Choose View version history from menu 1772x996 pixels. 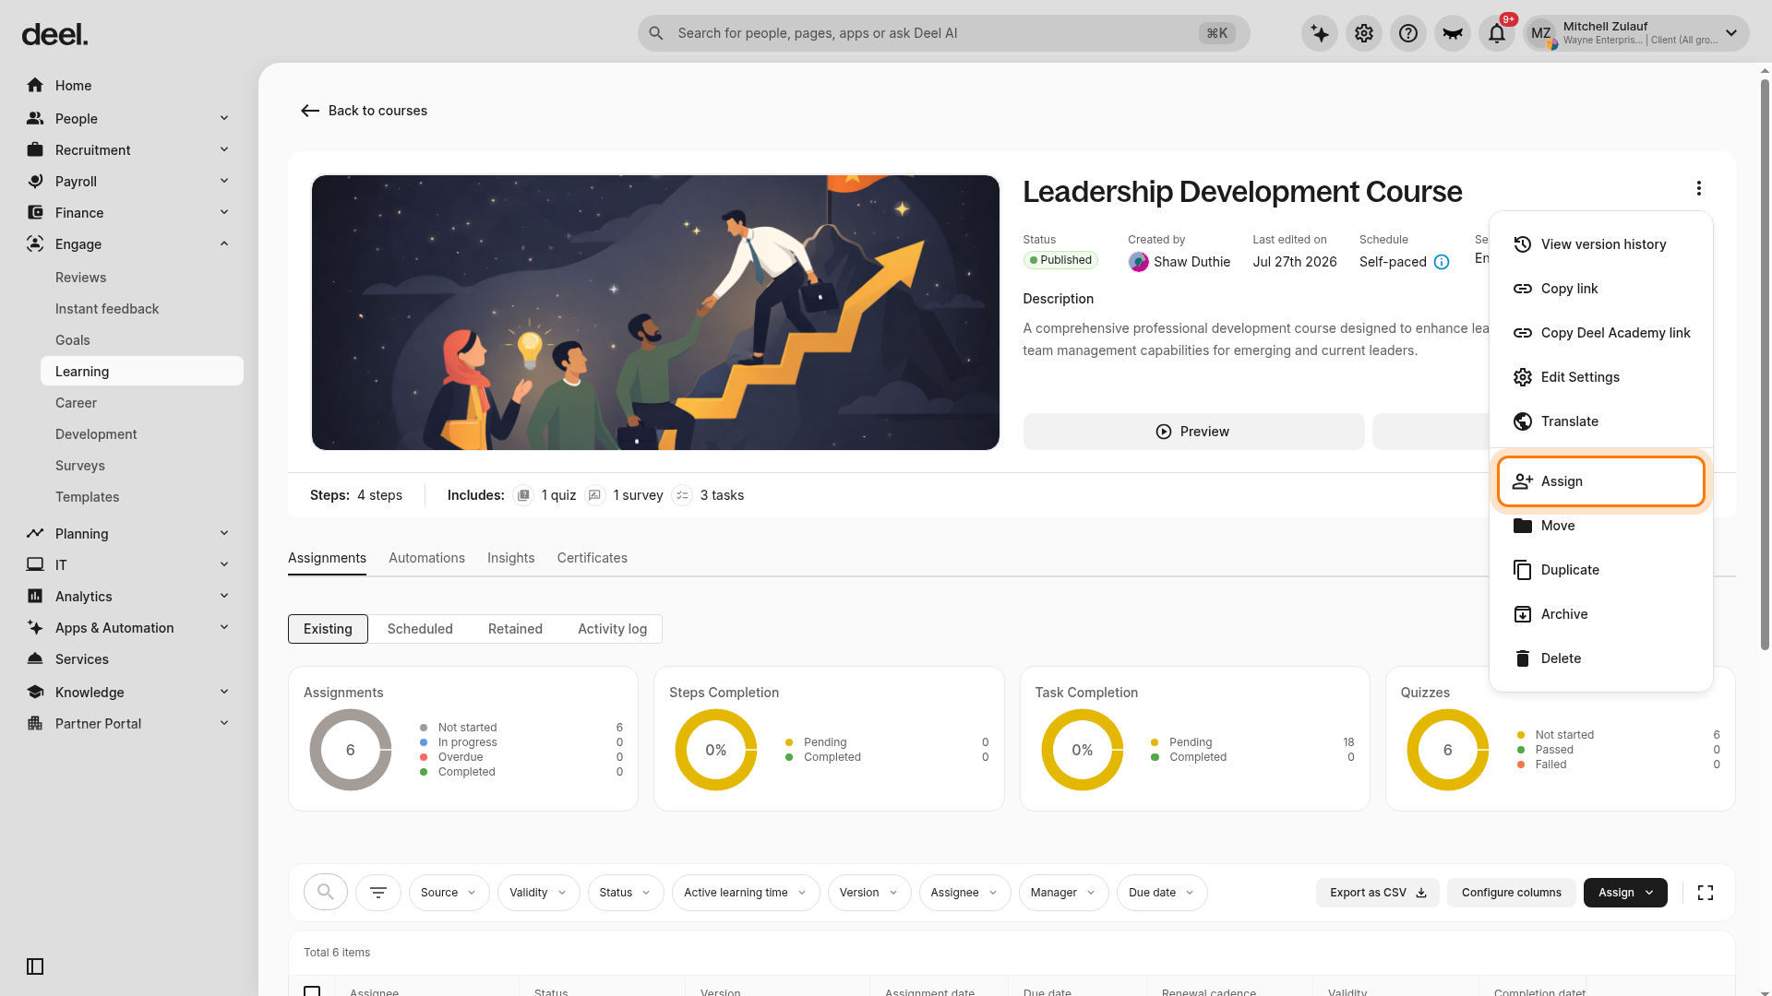coord(1600,244)
